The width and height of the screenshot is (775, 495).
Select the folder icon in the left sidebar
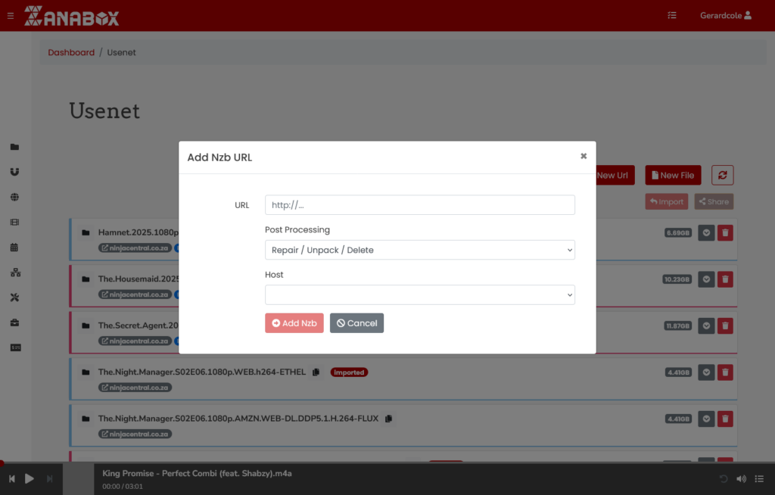coord(14,146)
